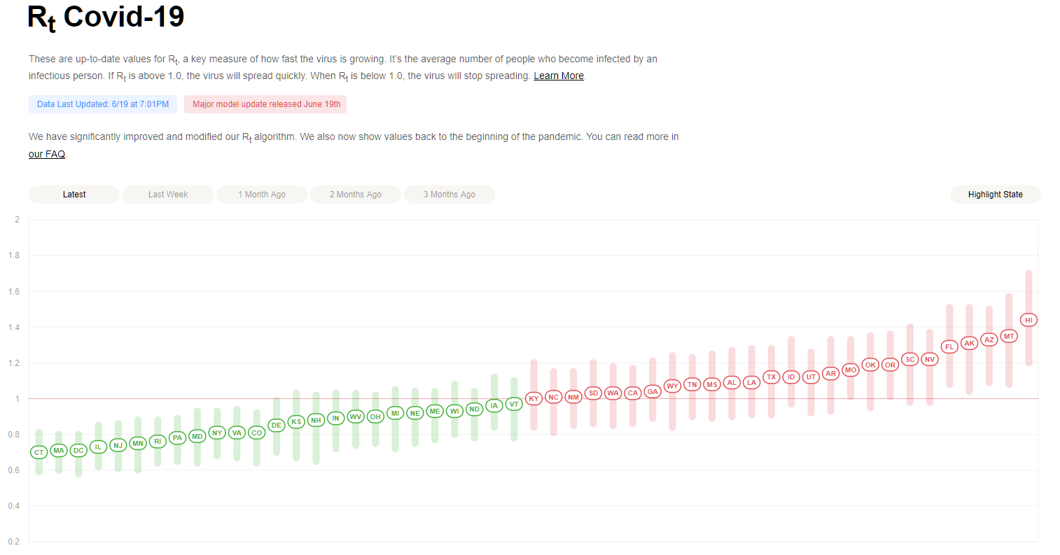Click the CT state bubble
The width and height of the screenshot is (1060, 555).
click(x=39, y=452)
